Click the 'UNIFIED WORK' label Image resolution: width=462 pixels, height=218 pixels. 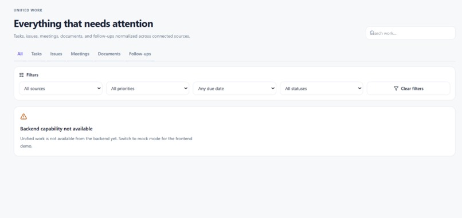[x=28, y=10]
